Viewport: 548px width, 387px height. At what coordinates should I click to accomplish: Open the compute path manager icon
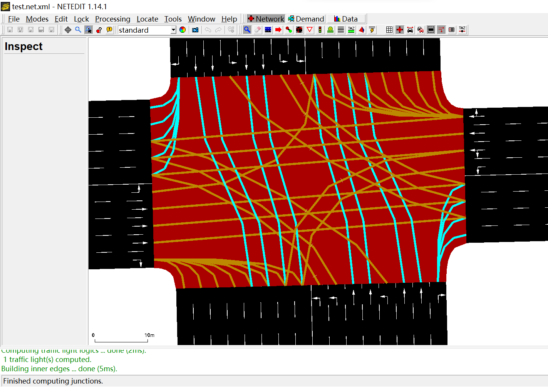point(231,30)
